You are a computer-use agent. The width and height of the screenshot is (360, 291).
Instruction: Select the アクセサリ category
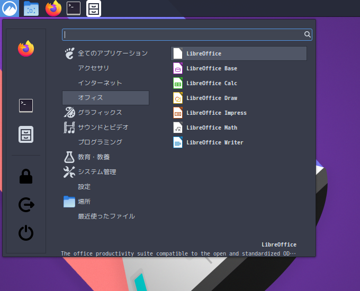click(x=105, y=68)
